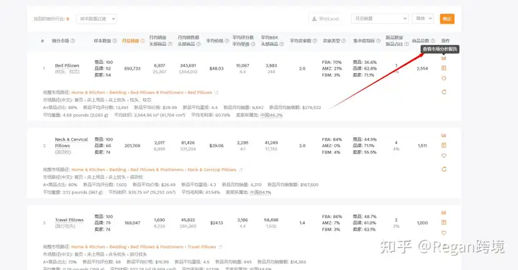Select average price $39.06
The width and height of the screenshot is (518, 270).
point(217,146)
